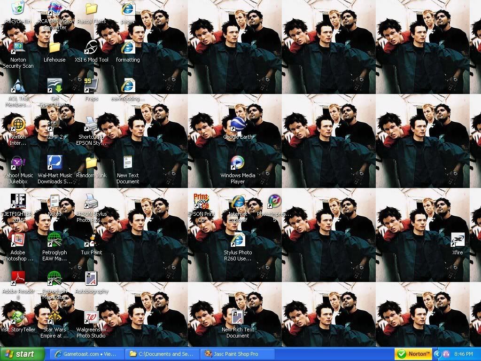
Task: Select the Get OpenOffice shortcut
Action: tap(54, 86)
